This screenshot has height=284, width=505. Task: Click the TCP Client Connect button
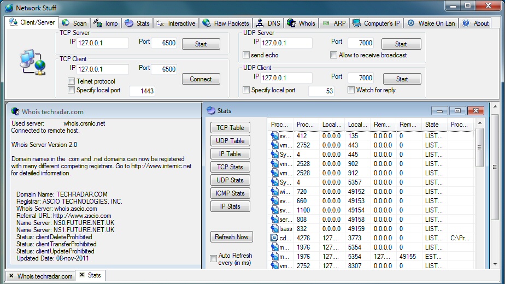coord(201,79)
